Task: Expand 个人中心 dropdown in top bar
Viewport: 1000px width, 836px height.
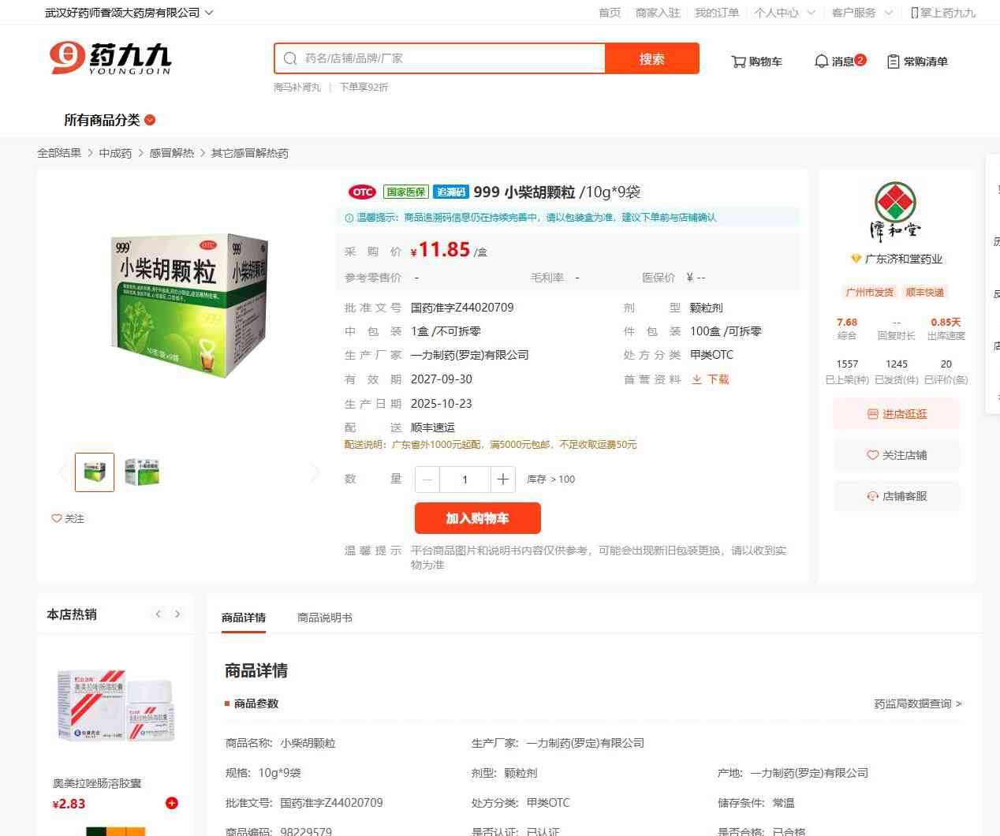Action: click(784, 13)
